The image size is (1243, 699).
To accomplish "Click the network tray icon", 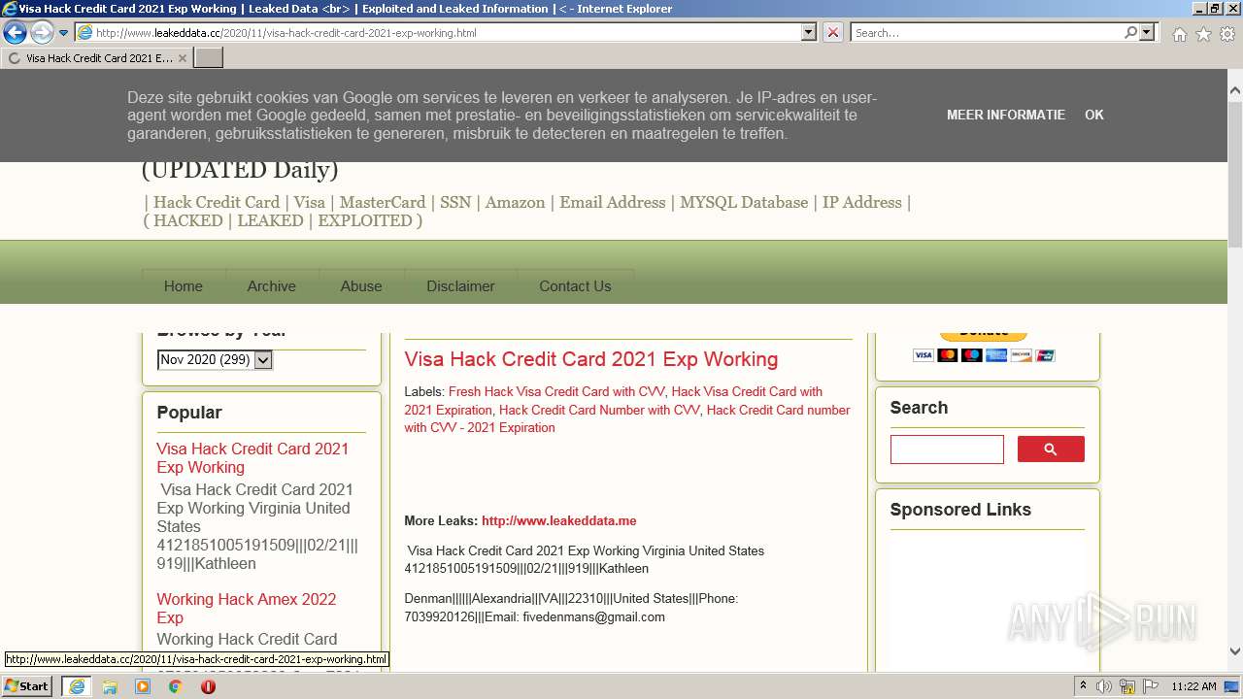I will tap(1127, 686).
